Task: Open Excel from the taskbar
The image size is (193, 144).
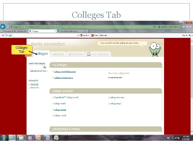Action: pos(56,138)
